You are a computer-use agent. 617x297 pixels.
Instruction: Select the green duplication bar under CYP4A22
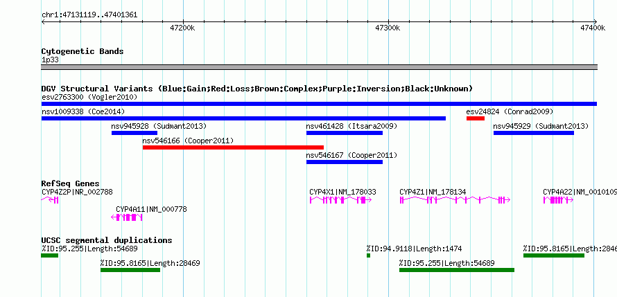[x=554, y=255]
